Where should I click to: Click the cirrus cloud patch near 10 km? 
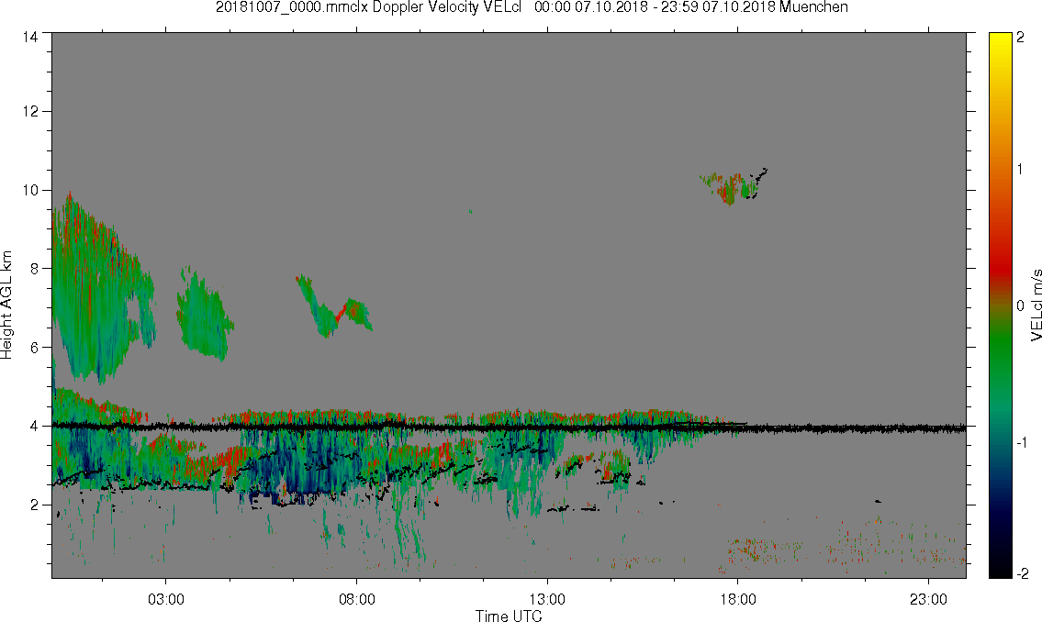click(x=733, y=186)
